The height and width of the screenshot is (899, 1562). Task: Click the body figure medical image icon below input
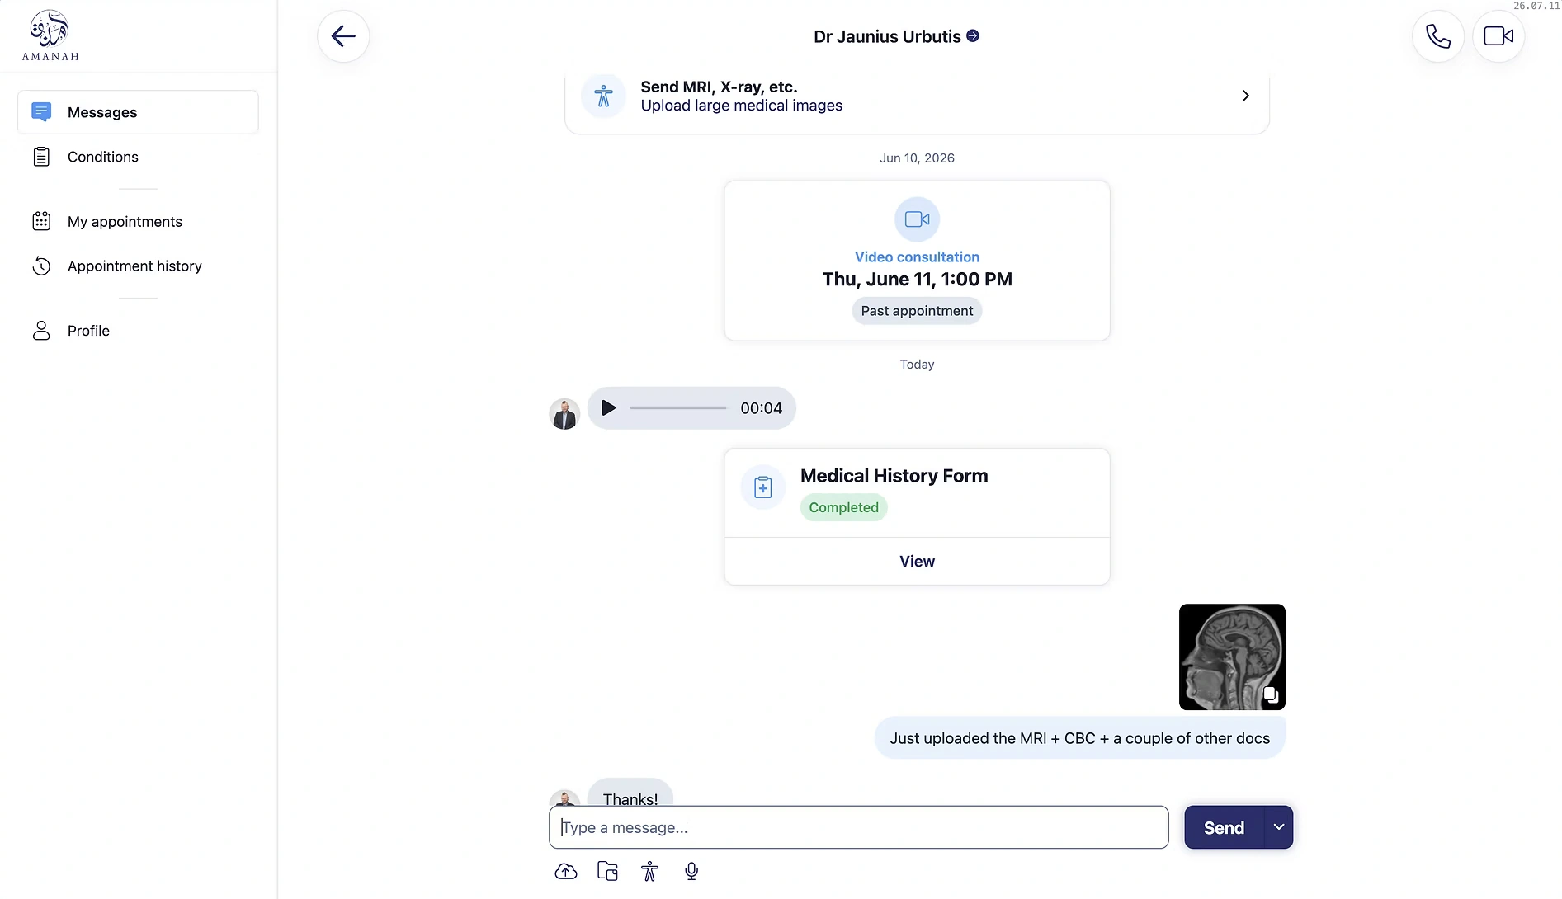(650, 871)
